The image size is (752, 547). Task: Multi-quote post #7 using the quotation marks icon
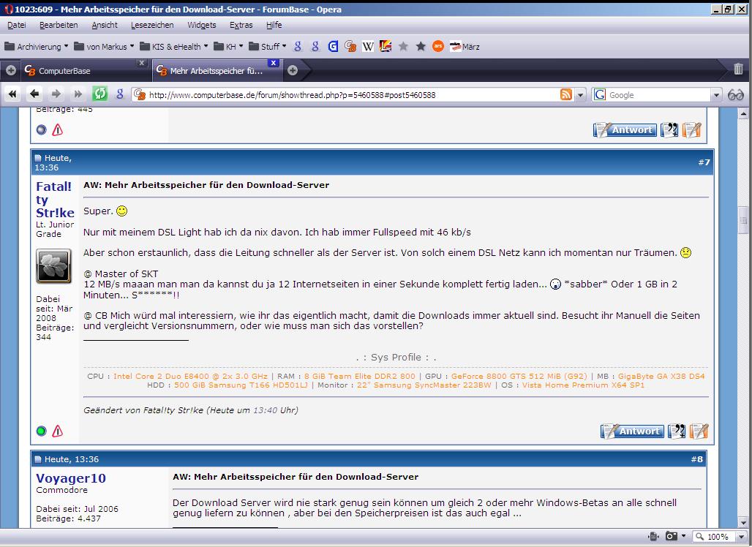click(x=677, y=431)
